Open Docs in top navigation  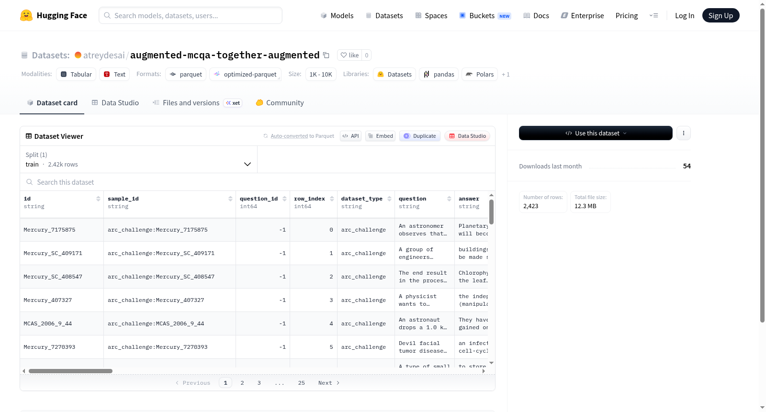point(536,15)
